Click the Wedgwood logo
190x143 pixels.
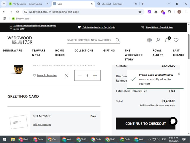click(x=20, y=40)
